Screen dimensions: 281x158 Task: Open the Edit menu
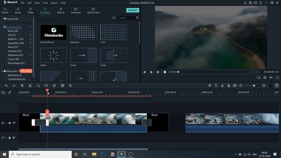pos(29,3)
